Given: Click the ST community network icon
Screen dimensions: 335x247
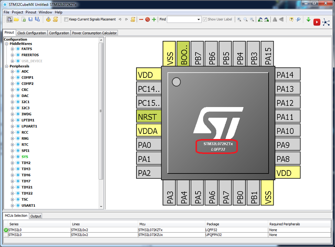Looking at the screenshot, I should pos(326,22).
